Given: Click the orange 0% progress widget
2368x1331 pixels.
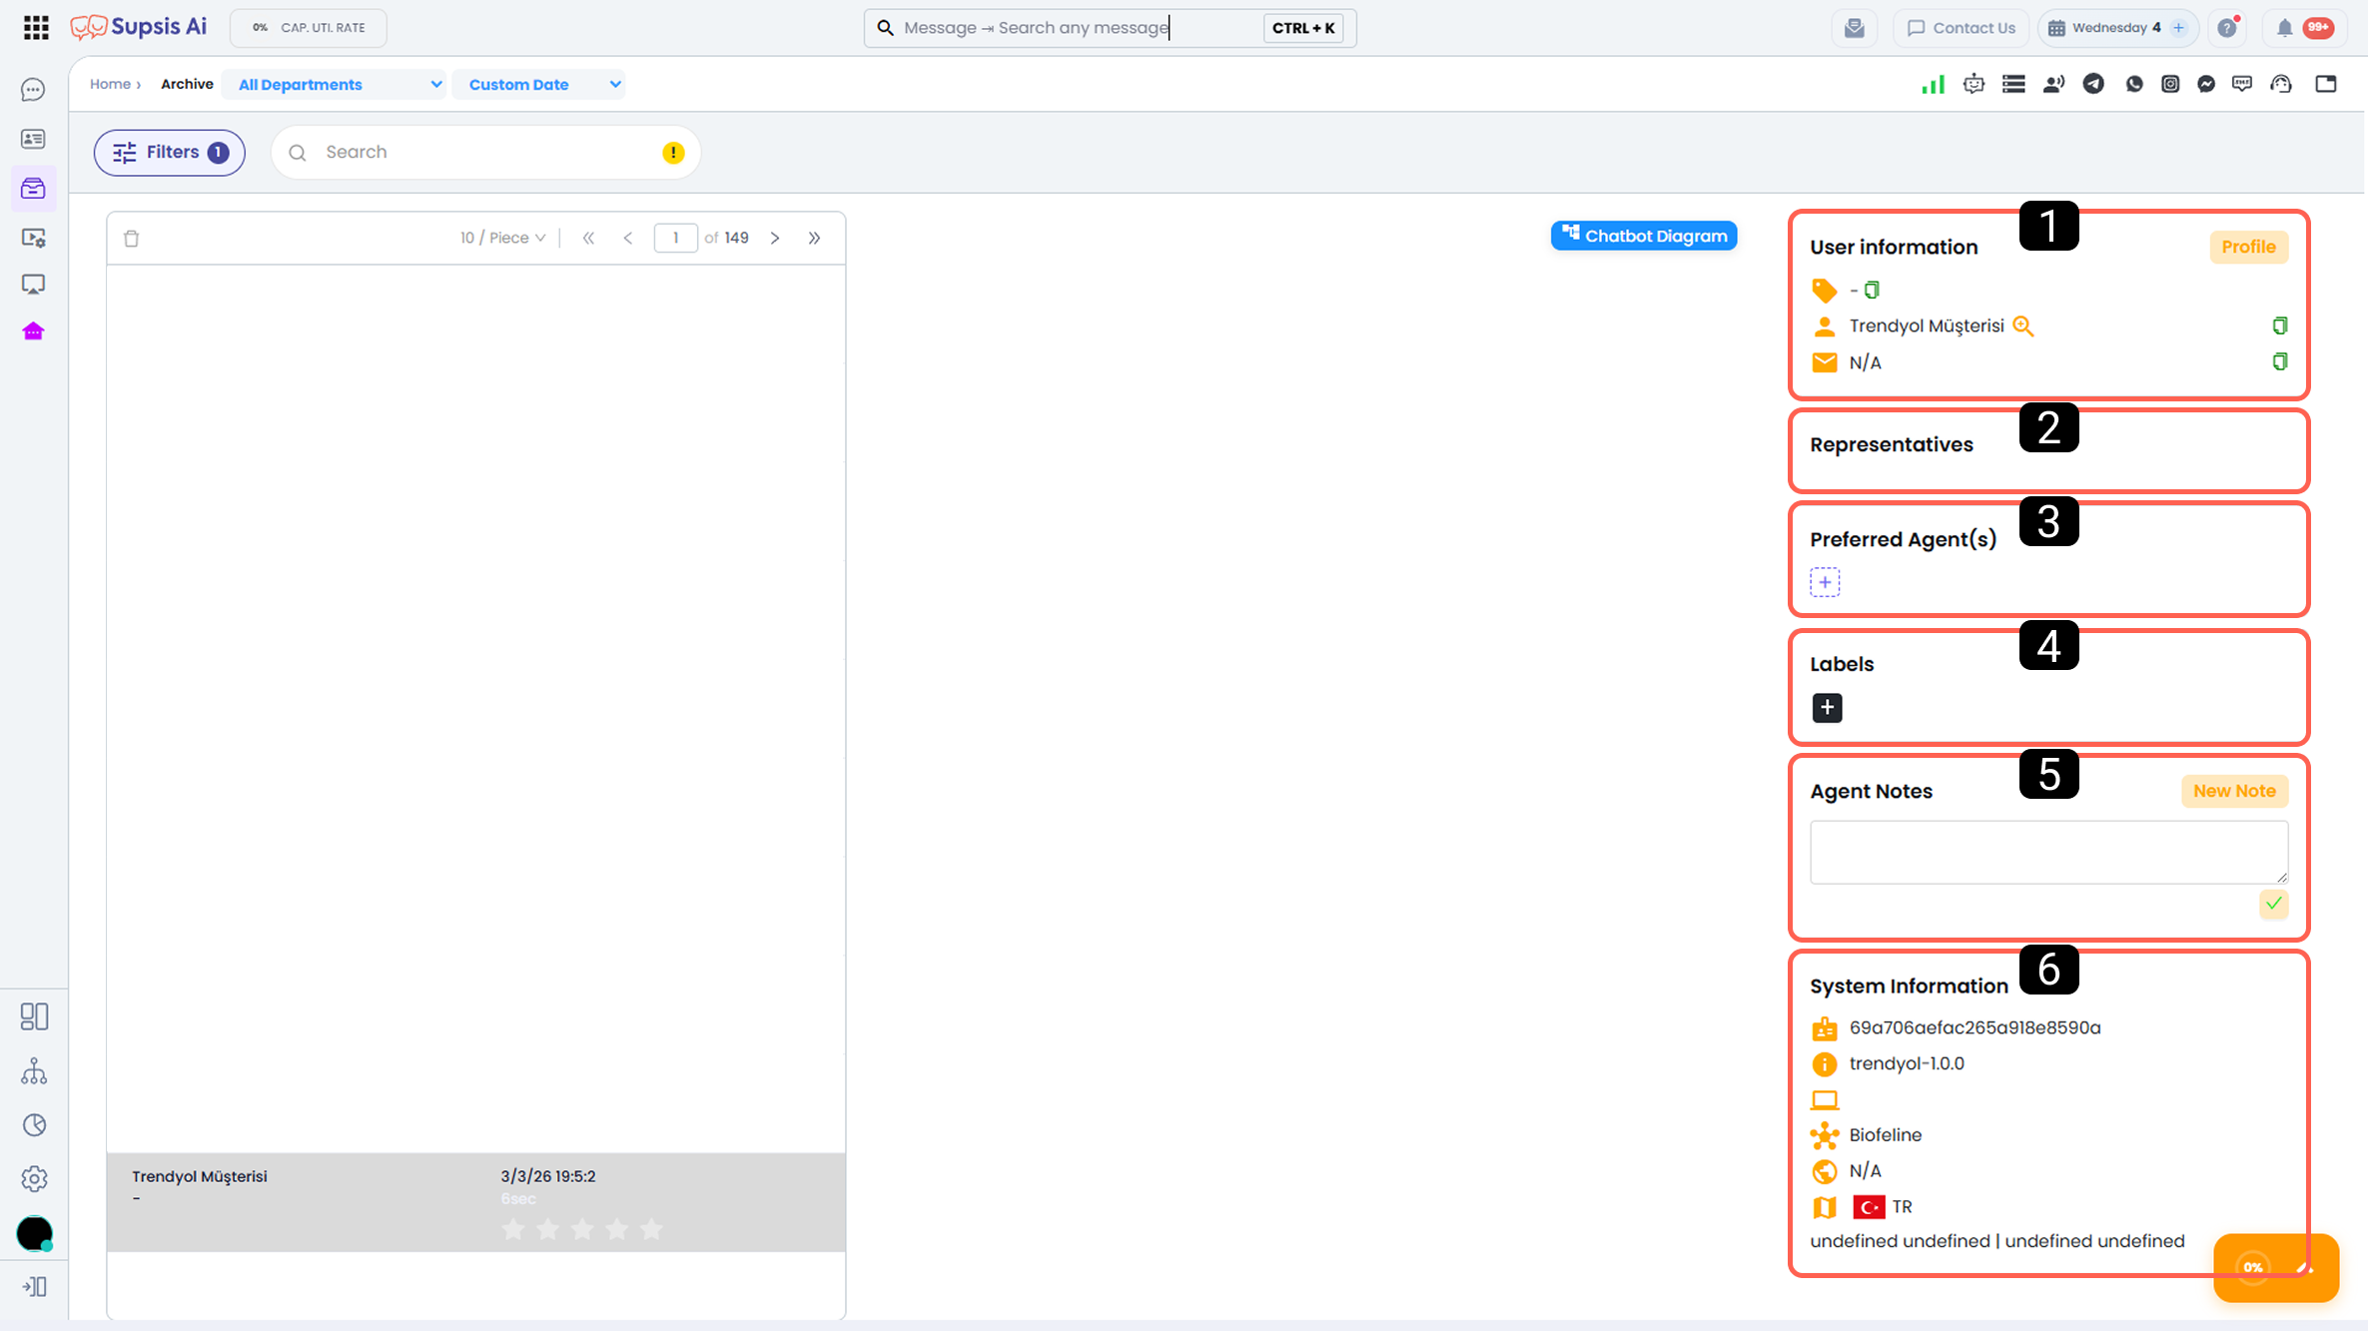Looking at the screenshot, I should 2276,1267.
